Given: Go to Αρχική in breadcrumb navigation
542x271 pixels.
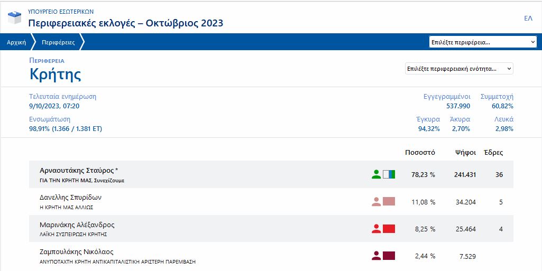Looking at the screenshot, I should (16, 42).
